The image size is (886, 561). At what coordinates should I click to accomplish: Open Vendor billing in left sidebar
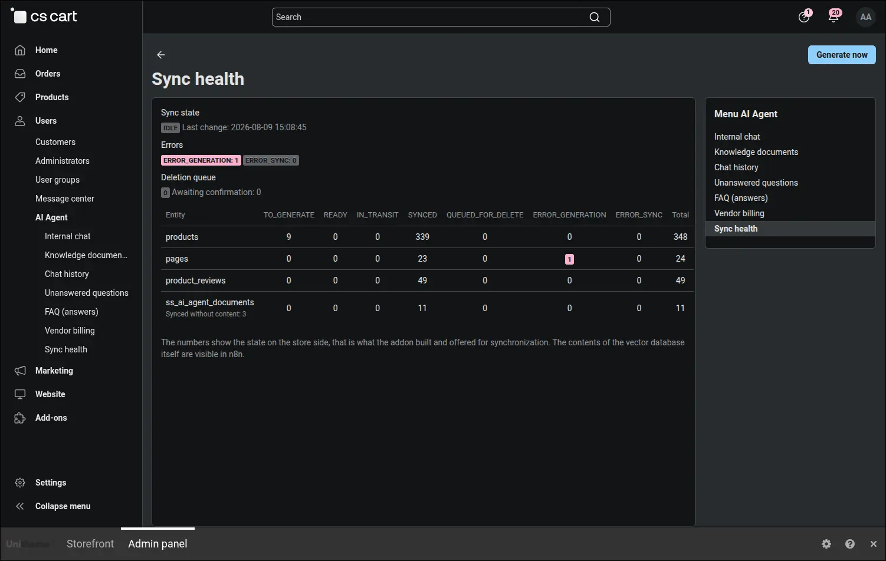tap(70, 331)
